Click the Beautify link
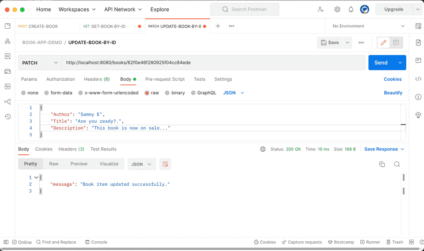The width and height of the screenshot is (424, 251). 393,93
